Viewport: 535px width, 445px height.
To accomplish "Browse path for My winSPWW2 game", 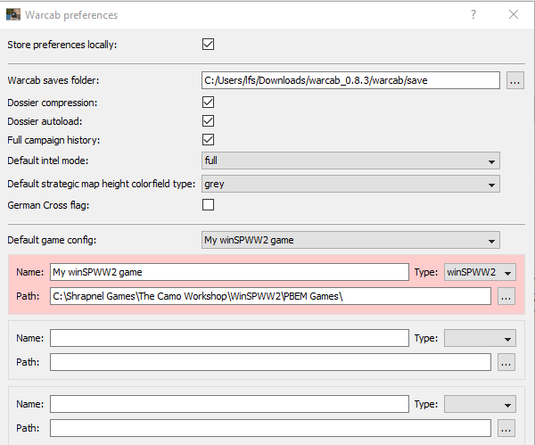I will [506, 296].
